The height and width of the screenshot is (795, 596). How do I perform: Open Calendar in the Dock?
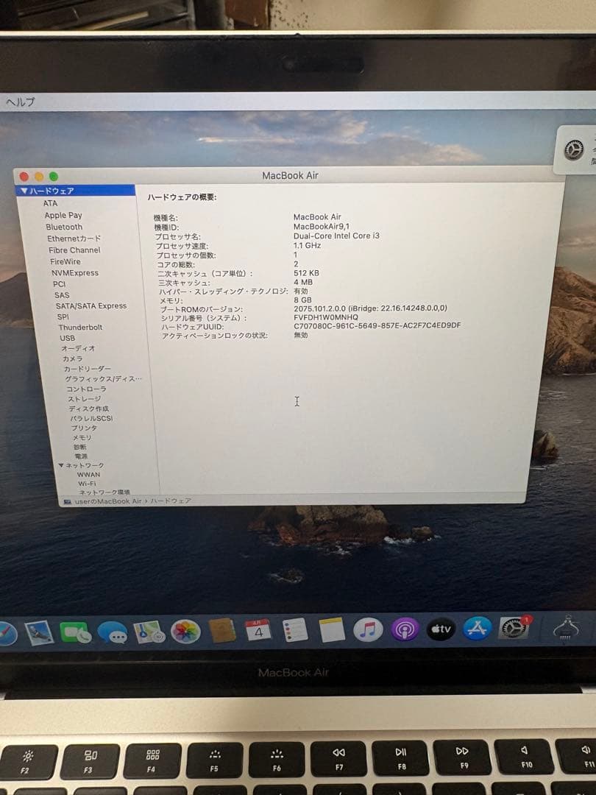(258, 630)
